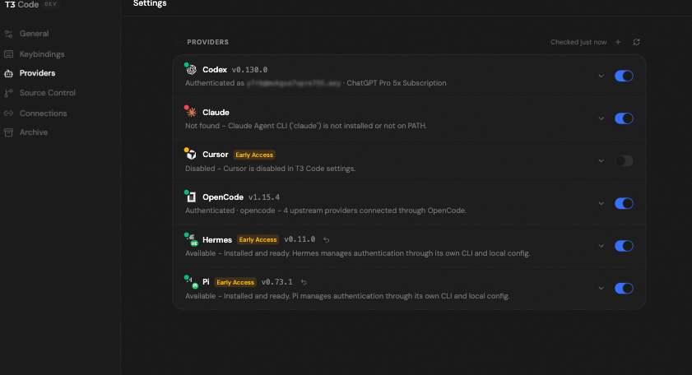Click the Codex OpenAI logo icon

click(191, 70)
